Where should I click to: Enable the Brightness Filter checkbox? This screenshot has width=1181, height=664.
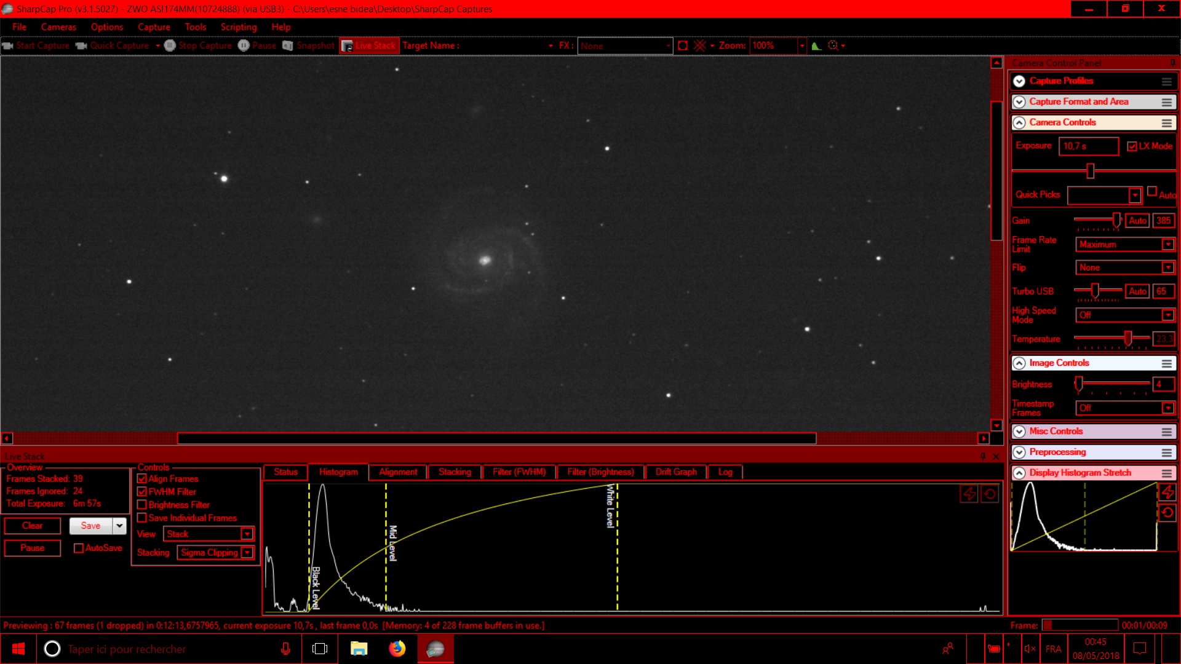click(142, 505)
